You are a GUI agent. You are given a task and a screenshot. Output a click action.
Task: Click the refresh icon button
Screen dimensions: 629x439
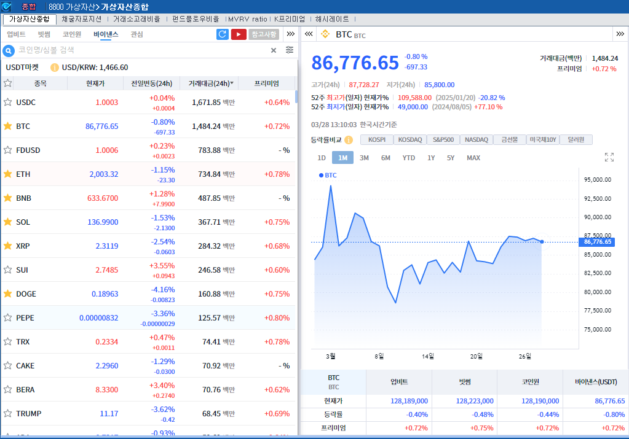pos(222,34)
